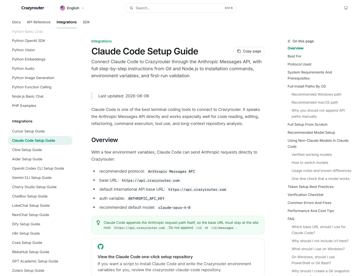The height and width of the screenshot is (276, 362).
Task: Jump to Common Errors And Fixes
Action: [309, 203]
